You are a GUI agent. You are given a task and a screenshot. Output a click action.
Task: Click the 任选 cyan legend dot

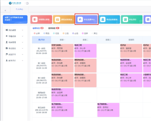[54, 33]
